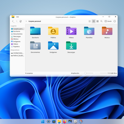Switch to the details list view mode
This screenshot has height=124, width=124.
pos(90,21)
